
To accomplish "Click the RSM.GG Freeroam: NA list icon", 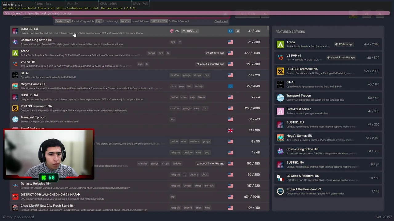I will [15, 108].
